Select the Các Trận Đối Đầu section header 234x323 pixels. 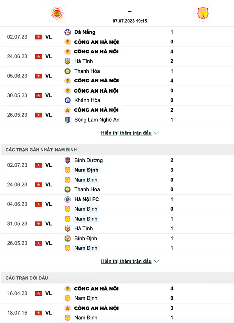pos(27,278)
